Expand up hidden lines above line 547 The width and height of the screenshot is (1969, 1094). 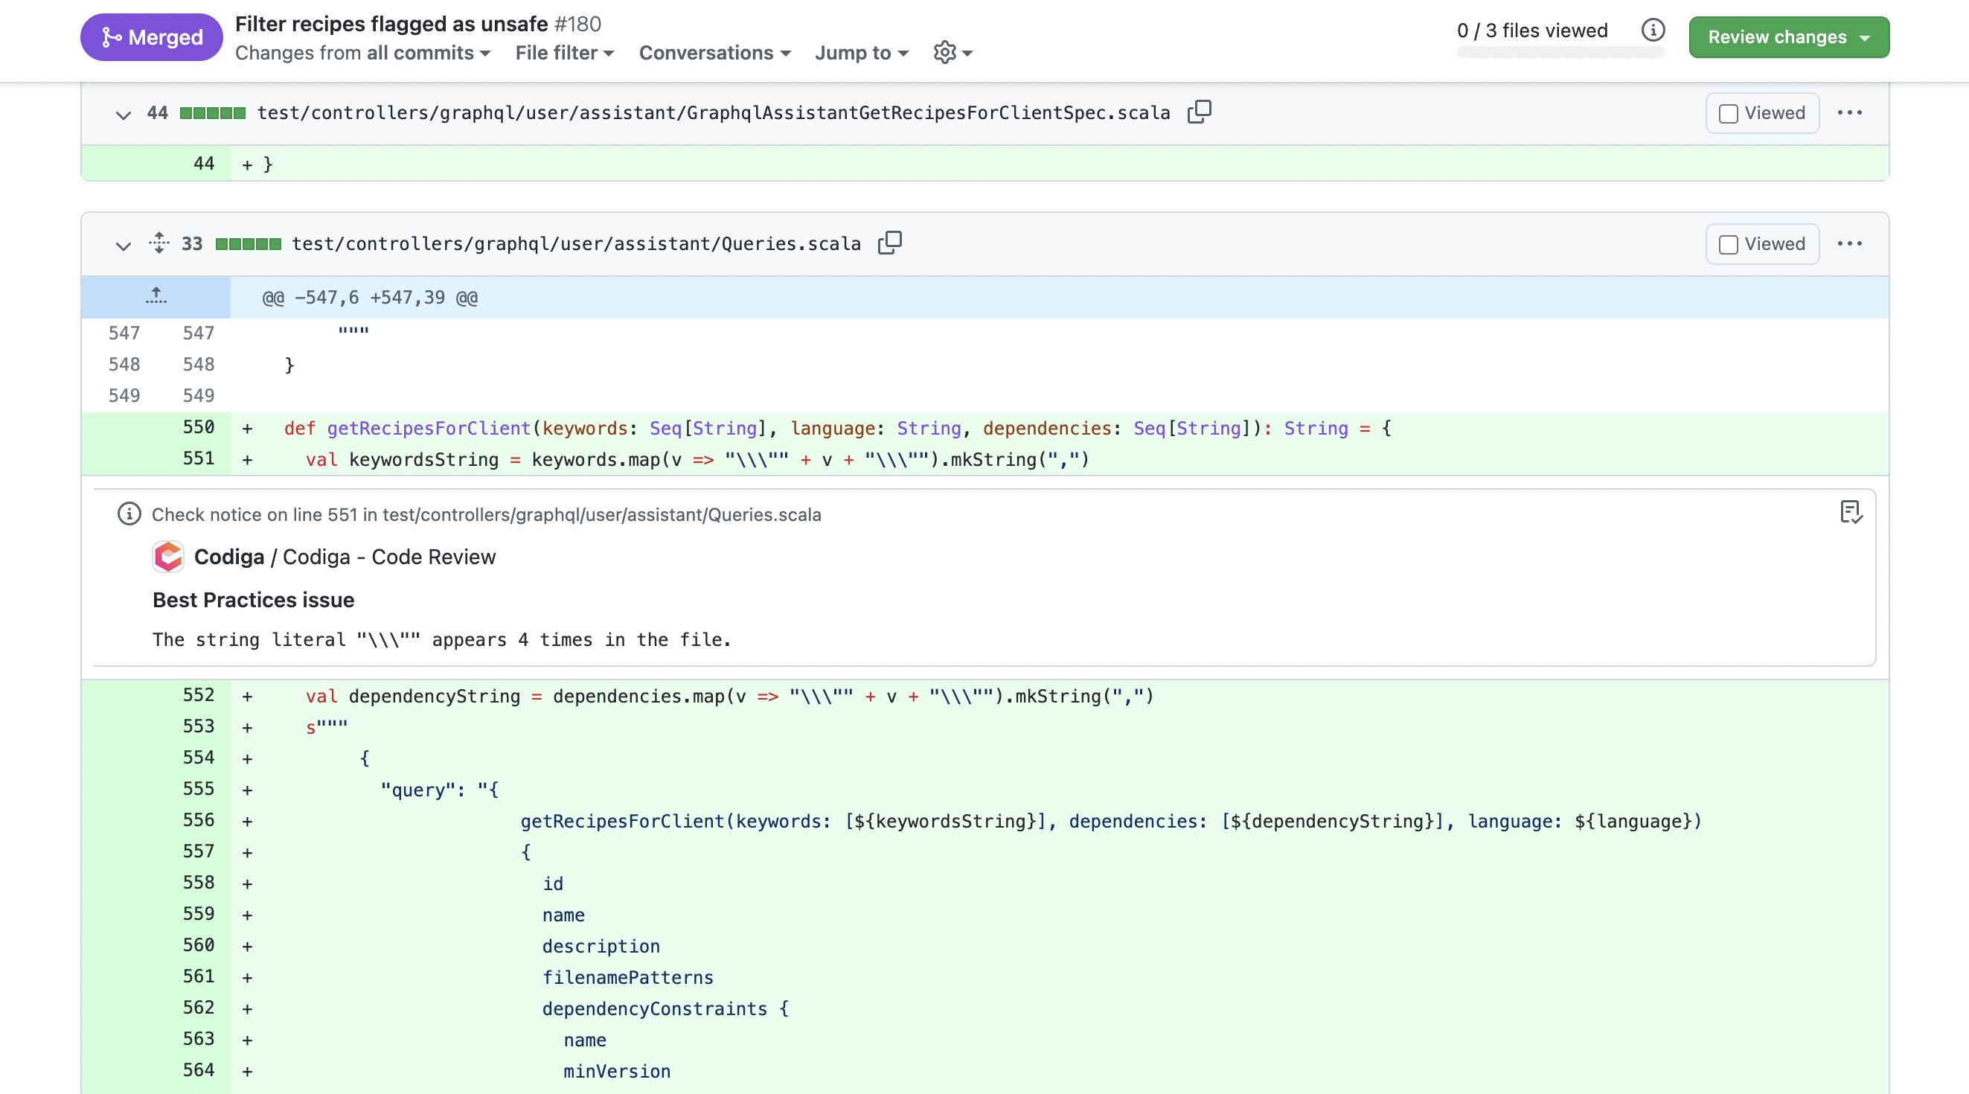coord(156,297)
